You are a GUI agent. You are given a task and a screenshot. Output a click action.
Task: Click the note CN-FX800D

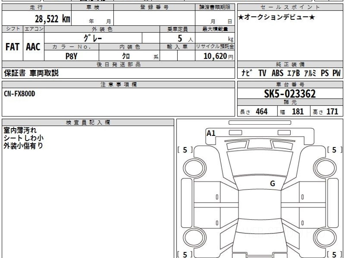click(20, 93)
